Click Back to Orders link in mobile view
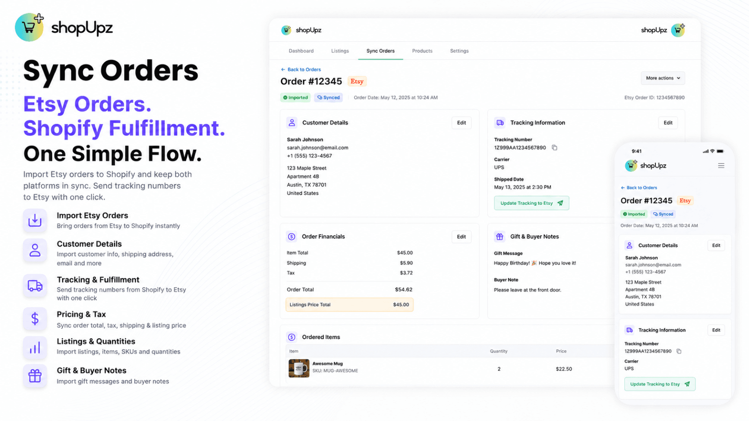The image size is (749, 421). [x=639, y=188]
